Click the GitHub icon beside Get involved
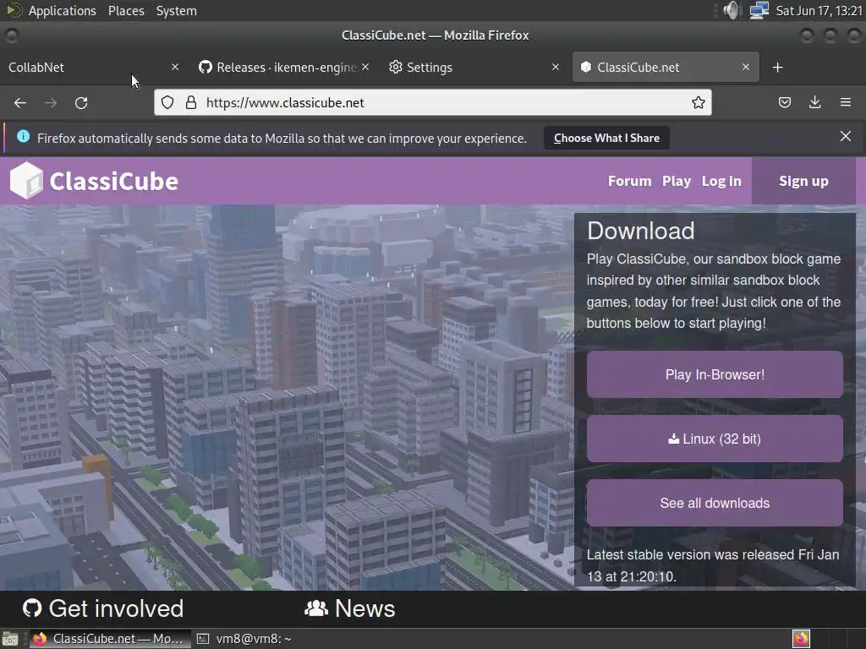866x649 pixels. 32,608
